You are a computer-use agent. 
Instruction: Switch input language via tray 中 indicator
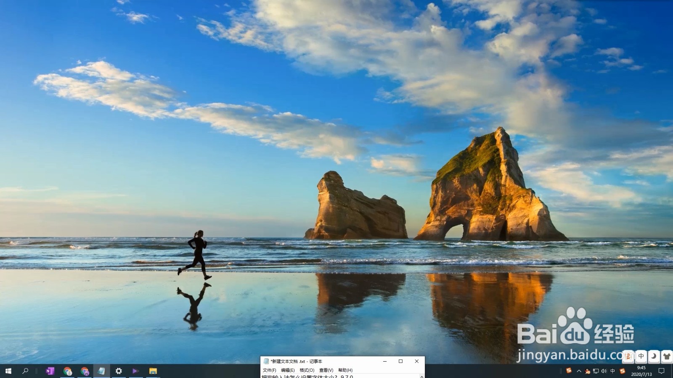pos(612,371)
